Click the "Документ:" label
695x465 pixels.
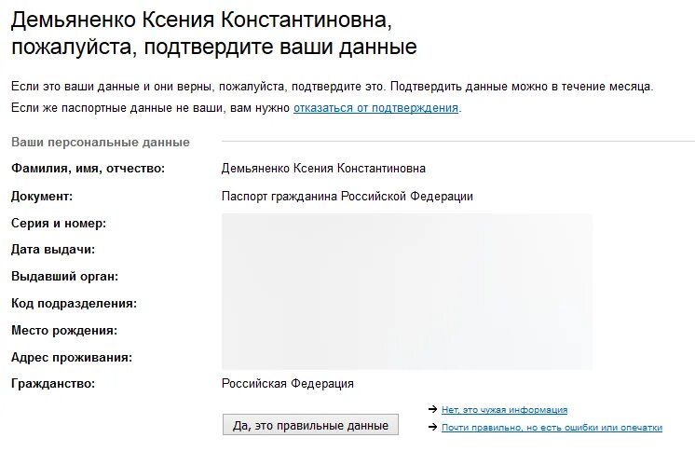42,197
